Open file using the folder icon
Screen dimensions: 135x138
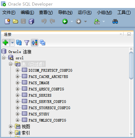point(15,21)
